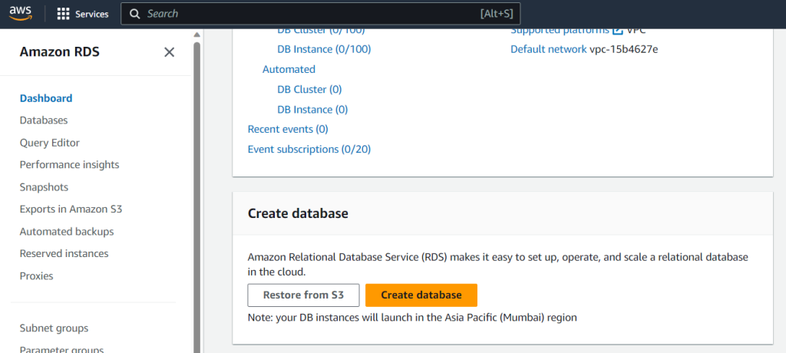Click the AWS logo icon
The width and height of the screenshot is (786, 353).
tap(22, 14)
